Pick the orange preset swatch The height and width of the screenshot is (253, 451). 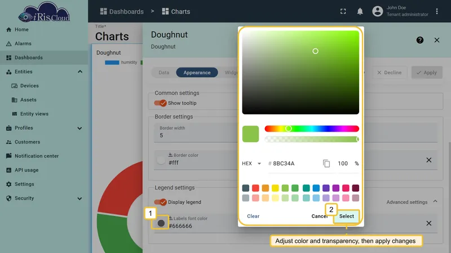pyautogui.click(x=265, y=188)
